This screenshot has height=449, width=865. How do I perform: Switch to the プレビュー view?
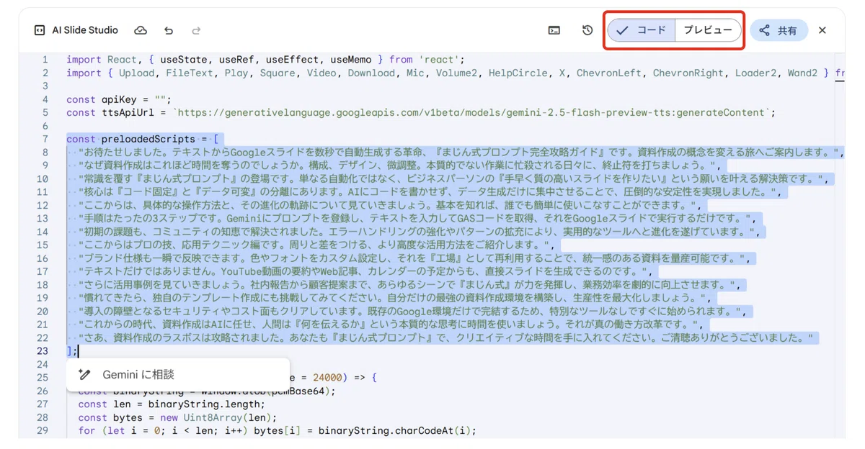tap(708, 30)
